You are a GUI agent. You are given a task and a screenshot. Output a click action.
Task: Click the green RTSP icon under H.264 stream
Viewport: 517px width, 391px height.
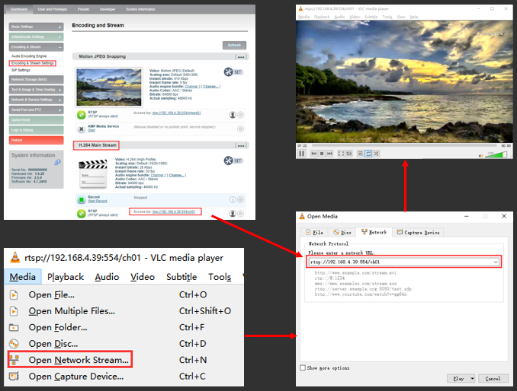pyautogui.click(x=82, y=214)
